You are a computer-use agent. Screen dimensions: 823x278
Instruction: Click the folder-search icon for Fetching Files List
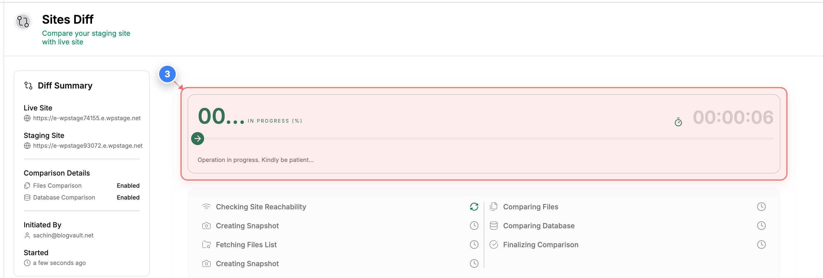[x=206, y=245]
